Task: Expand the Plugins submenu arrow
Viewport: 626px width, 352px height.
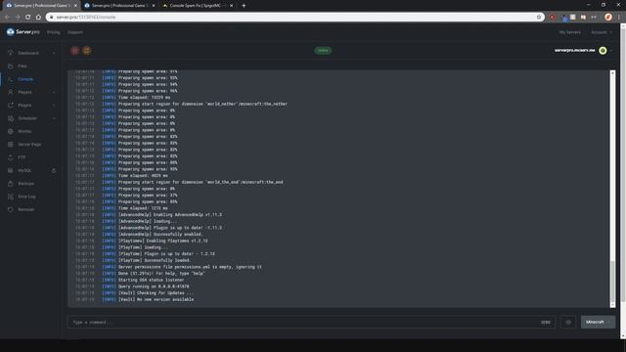Action: 54,106
